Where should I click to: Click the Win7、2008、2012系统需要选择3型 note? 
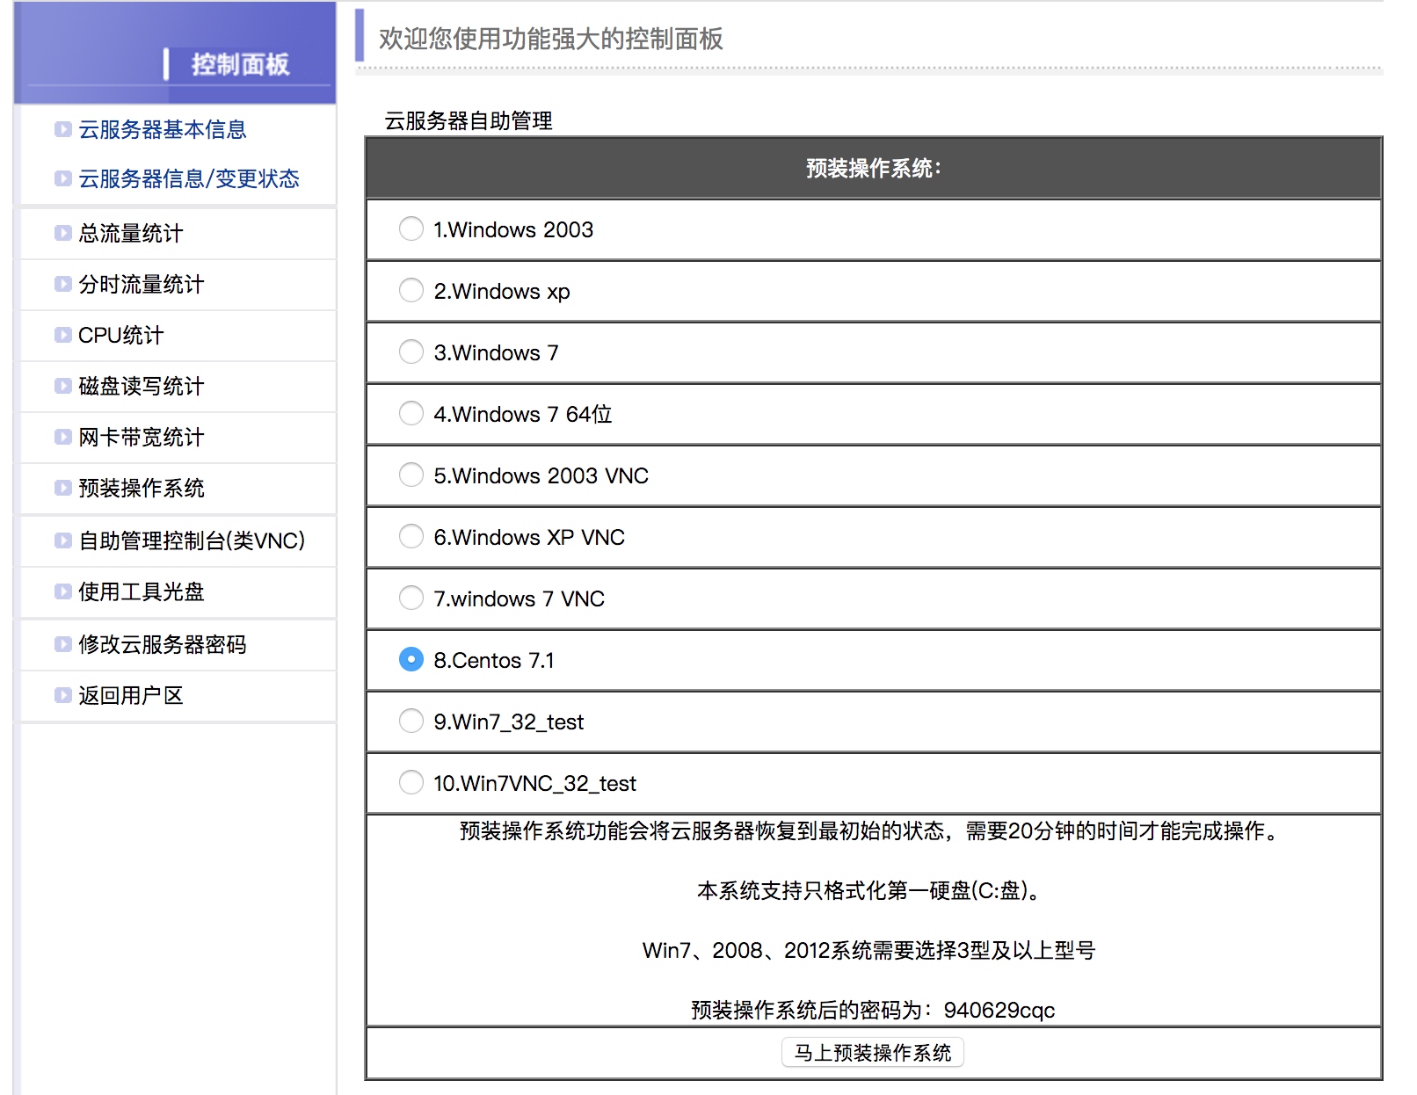click(868, 950)
